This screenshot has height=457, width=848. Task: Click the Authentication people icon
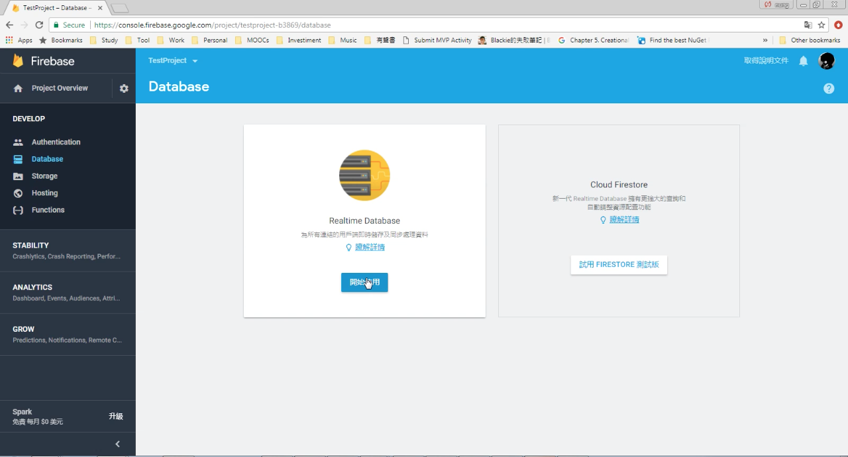point(18,142)
